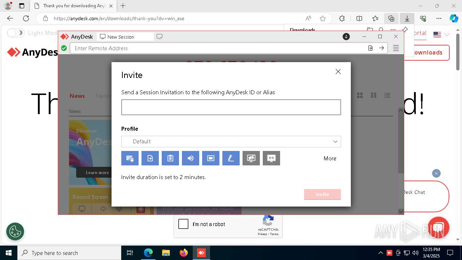Screen dimensions: 462x260
Task: Click the green connection status icon
Action: [64, 48]
